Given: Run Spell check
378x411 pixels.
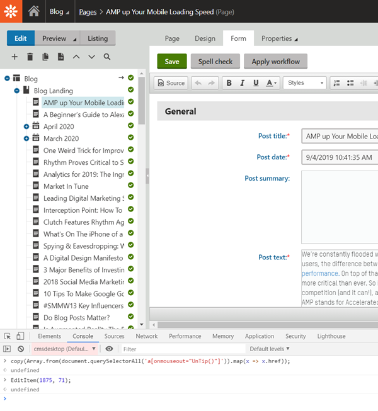Looking at the screenshot, I should [215, 61].
